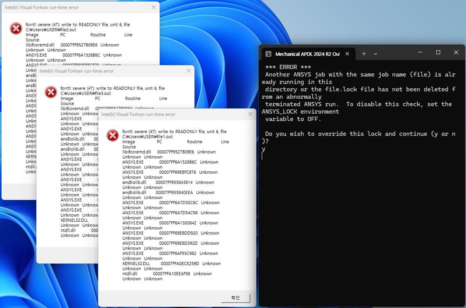Click the "Line" column header in the file1.out dialog
Image resolution: width=466 pixels, height=308 pixels.
[225, 142]
